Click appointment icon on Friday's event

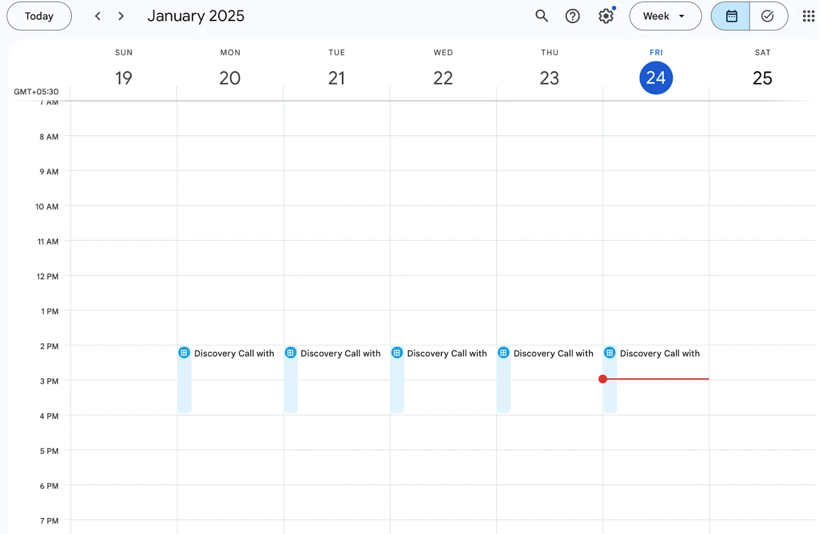pos(610,353)
